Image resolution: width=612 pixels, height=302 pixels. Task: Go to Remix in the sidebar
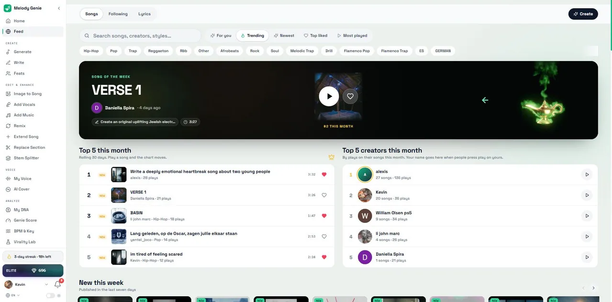pyautogui.click(x=33, y=126)
